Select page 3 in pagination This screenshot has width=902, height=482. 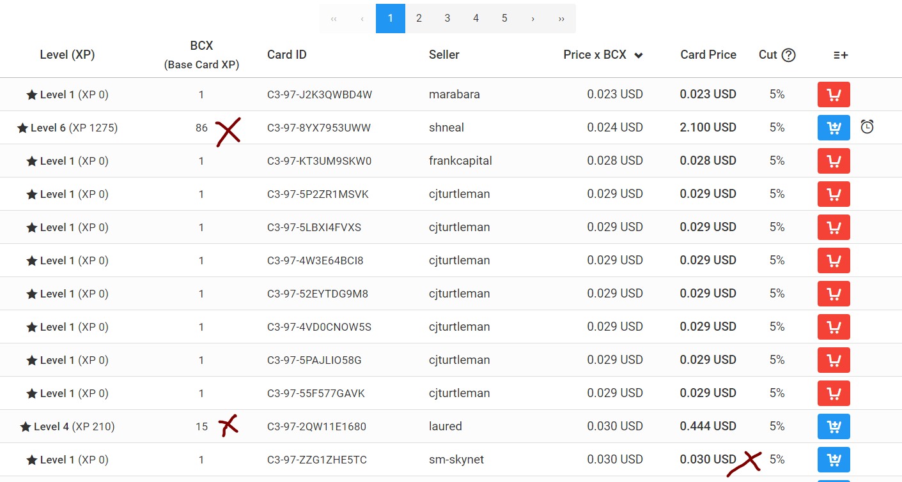pyautogui.click(x=447, y=19)
